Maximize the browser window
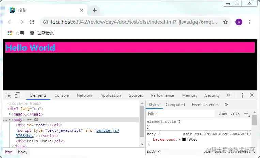Viewport: 260px width, 158px height. tap(237, 3)
